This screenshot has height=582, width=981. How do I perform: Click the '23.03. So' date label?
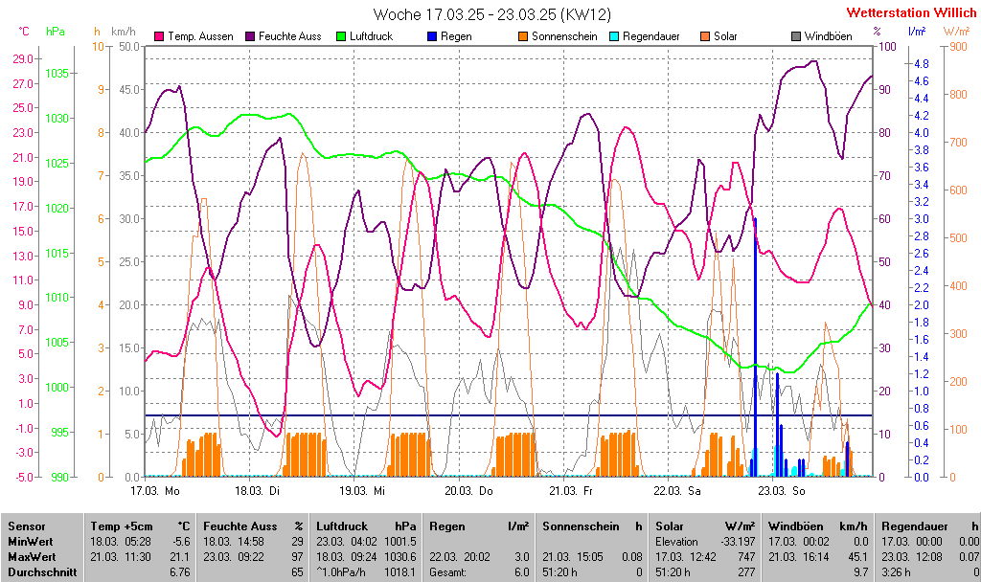[x=782, y=491]
